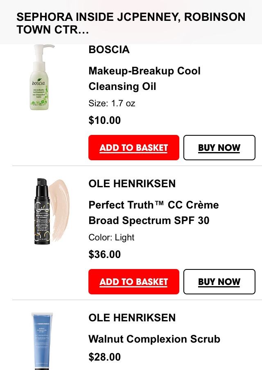Open the Ole Henriksen CC Crème bottle image
The width and height of the screenshot is (262, 370).
[x=42, y=211]
